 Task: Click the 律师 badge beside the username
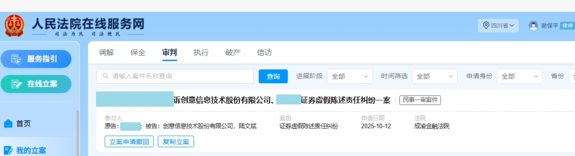568,26
